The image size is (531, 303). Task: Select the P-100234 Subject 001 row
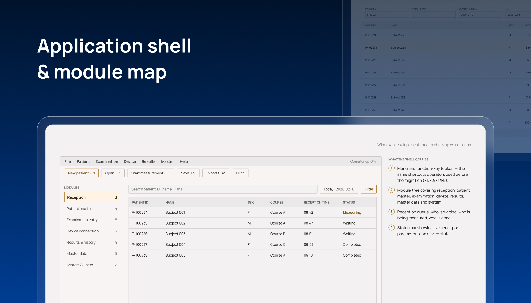[252, 212]
